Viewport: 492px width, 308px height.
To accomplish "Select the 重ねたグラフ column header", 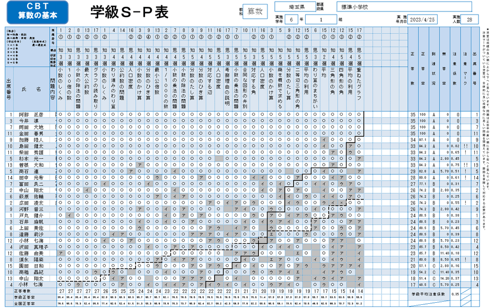I will pyautogui.click(x=359, y=87).
